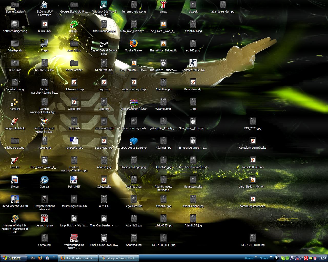Click the Skype desktop icon
The image size is (328, 262).
coord(15,180)
